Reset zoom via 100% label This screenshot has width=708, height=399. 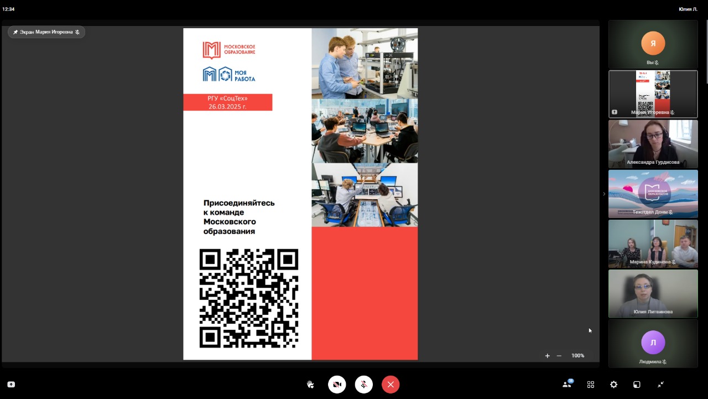pos(577,356)
